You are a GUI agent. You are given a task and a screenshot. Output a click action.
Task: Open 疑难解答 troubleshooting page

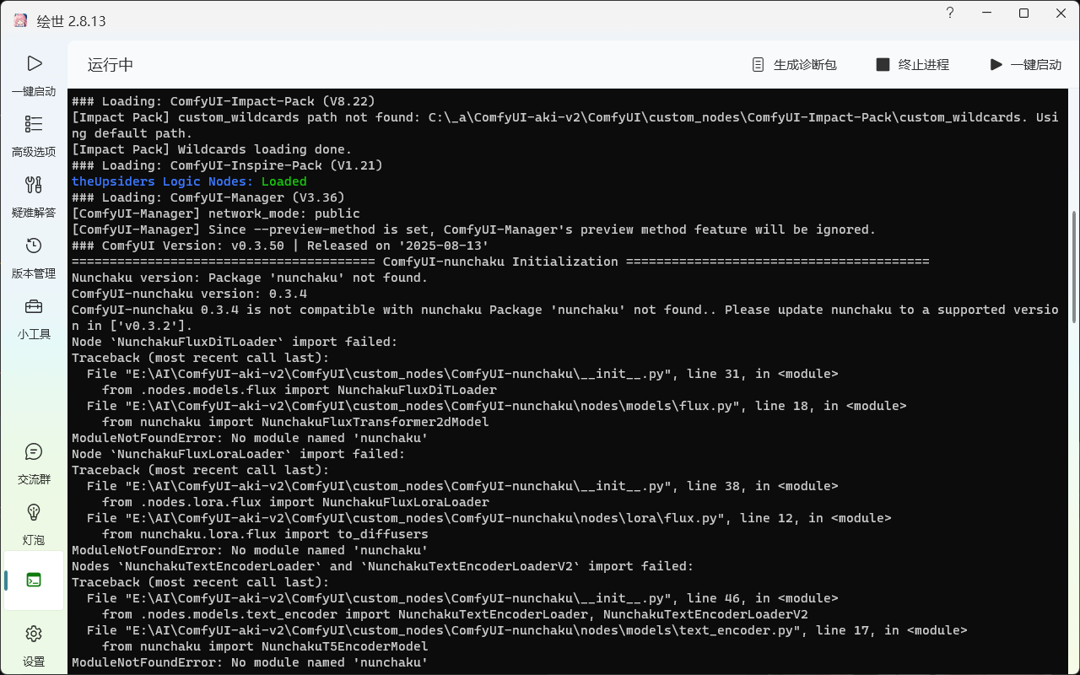(34, 197)
